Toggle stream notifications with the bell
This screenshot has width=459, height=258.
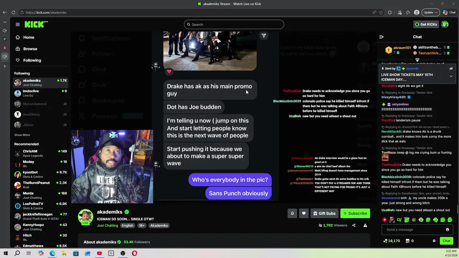[292, 213]
